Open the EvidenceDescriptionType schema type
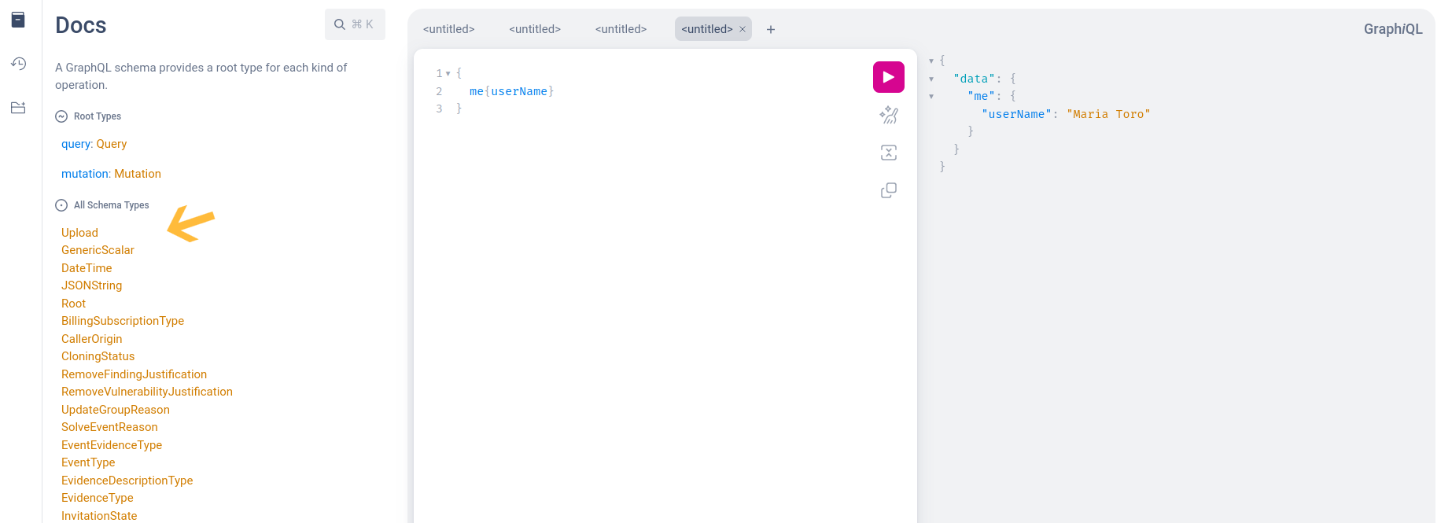Image resolution: width=1441 pixels, height=523 pixels. coord(127,481)
